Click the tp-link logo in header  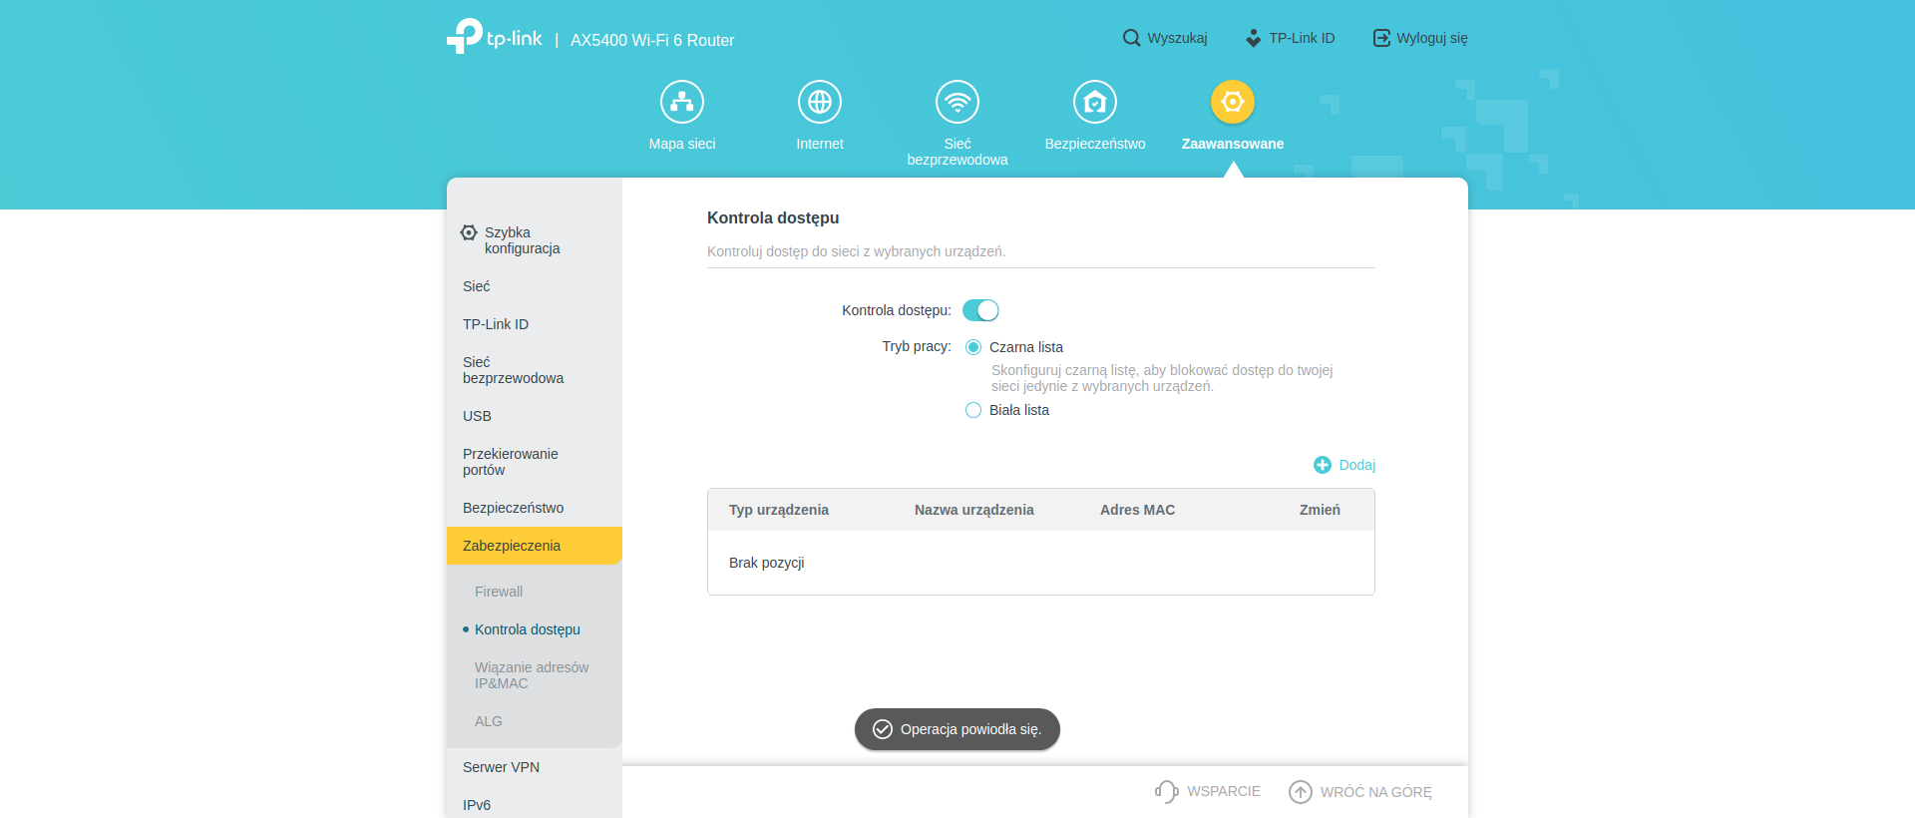495,37
